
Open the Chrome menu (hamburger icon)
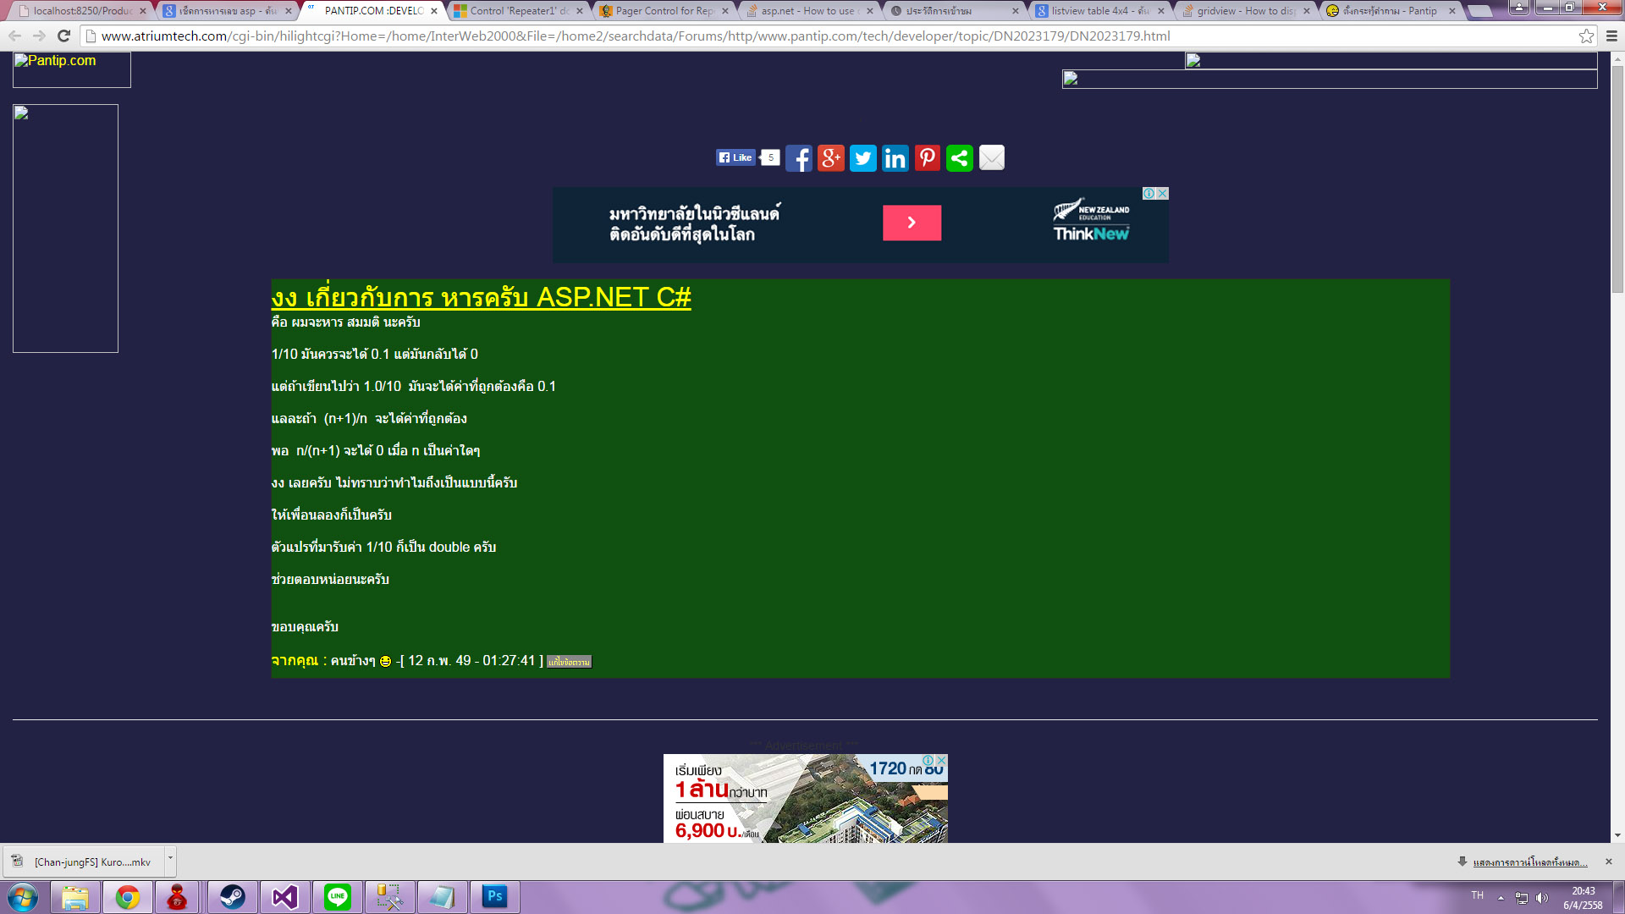coord(1611,36)
